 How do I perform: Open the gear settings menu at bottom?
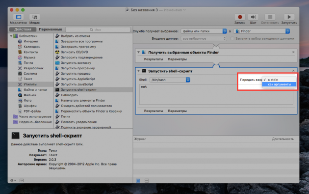tap(13, 180)
